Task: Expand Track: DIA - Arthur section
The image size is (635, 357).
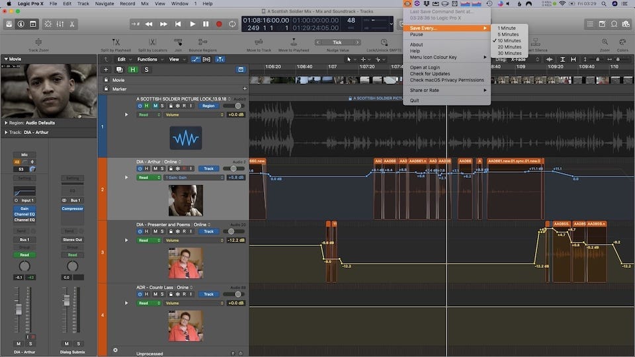Action: coord(6,132)
